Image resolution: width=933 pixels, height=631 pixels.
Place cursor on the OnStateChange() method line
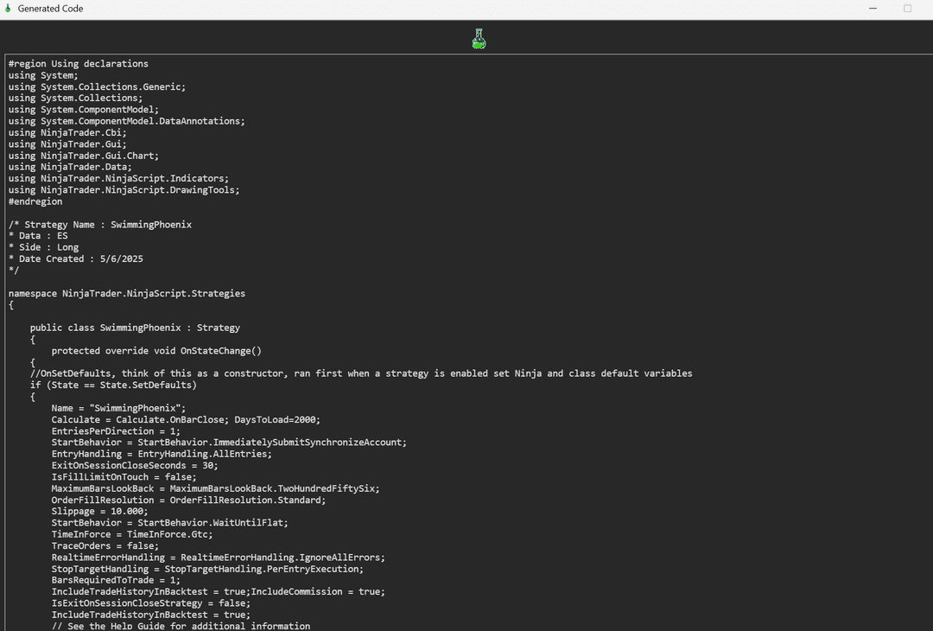click(156, 351)
